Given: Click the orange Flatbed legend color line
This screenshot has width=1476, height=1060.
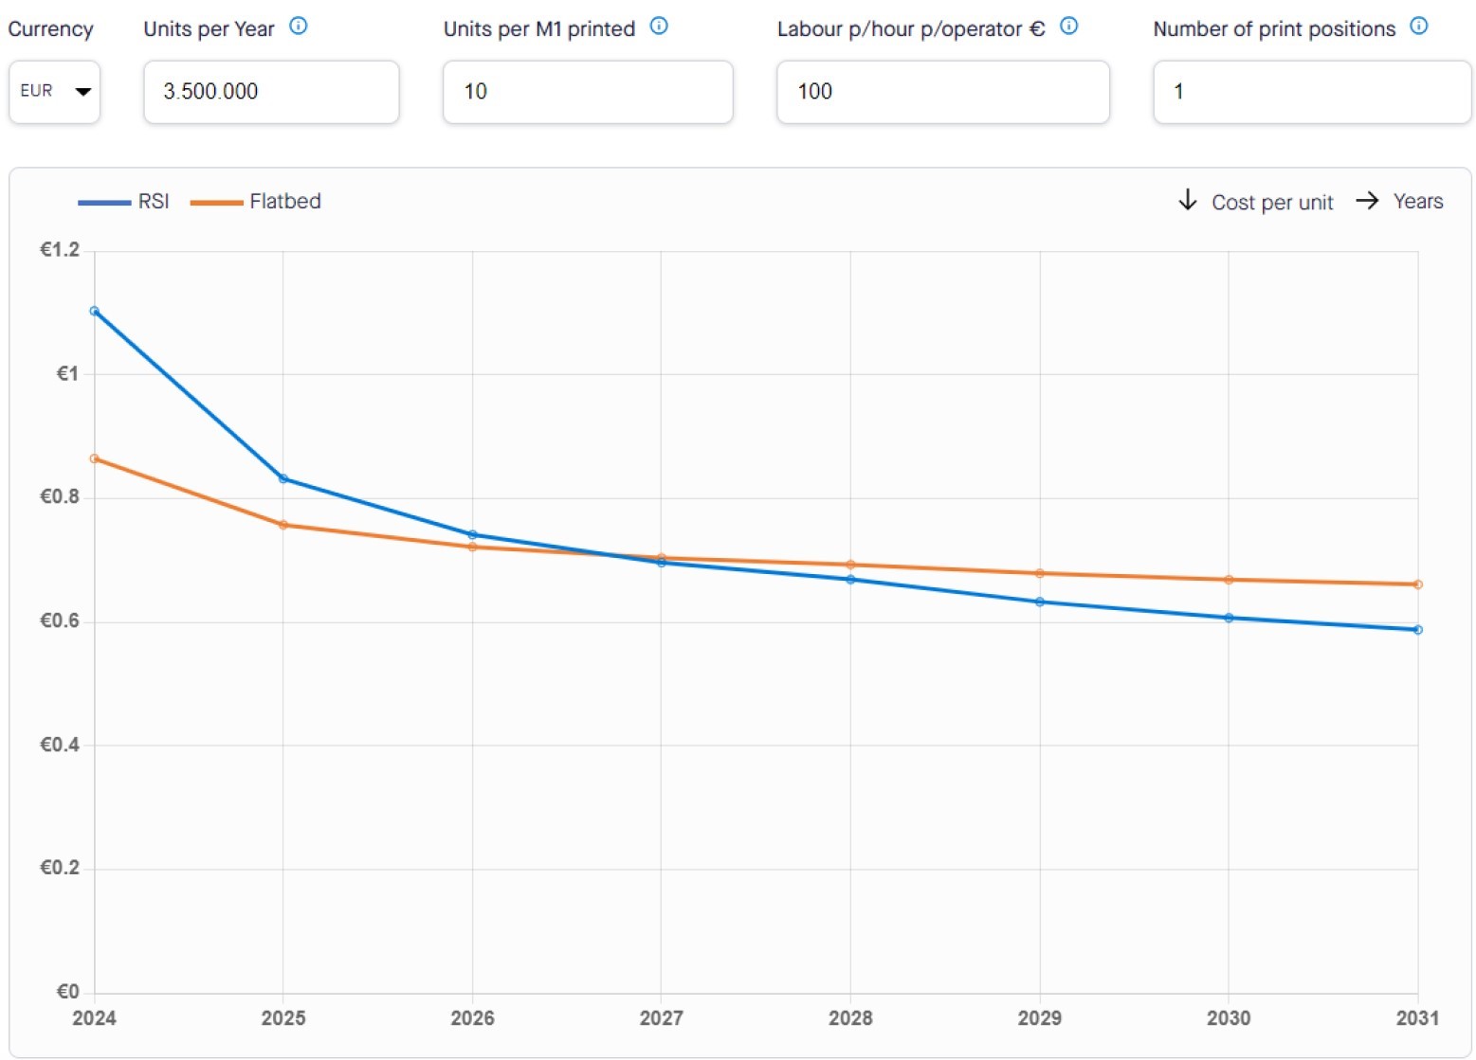Looking at the screenshot, I should [x=216, y=203].
